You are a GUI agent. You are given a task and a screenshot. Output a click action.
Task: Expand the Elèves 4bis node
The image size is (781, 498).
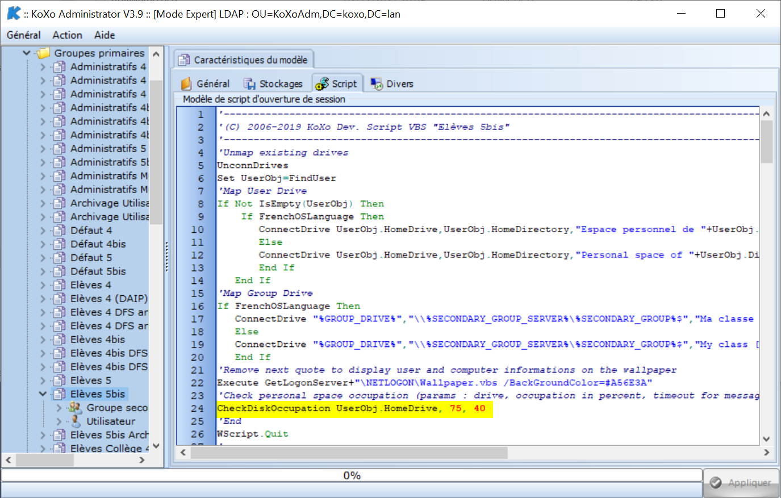[43, 340]
